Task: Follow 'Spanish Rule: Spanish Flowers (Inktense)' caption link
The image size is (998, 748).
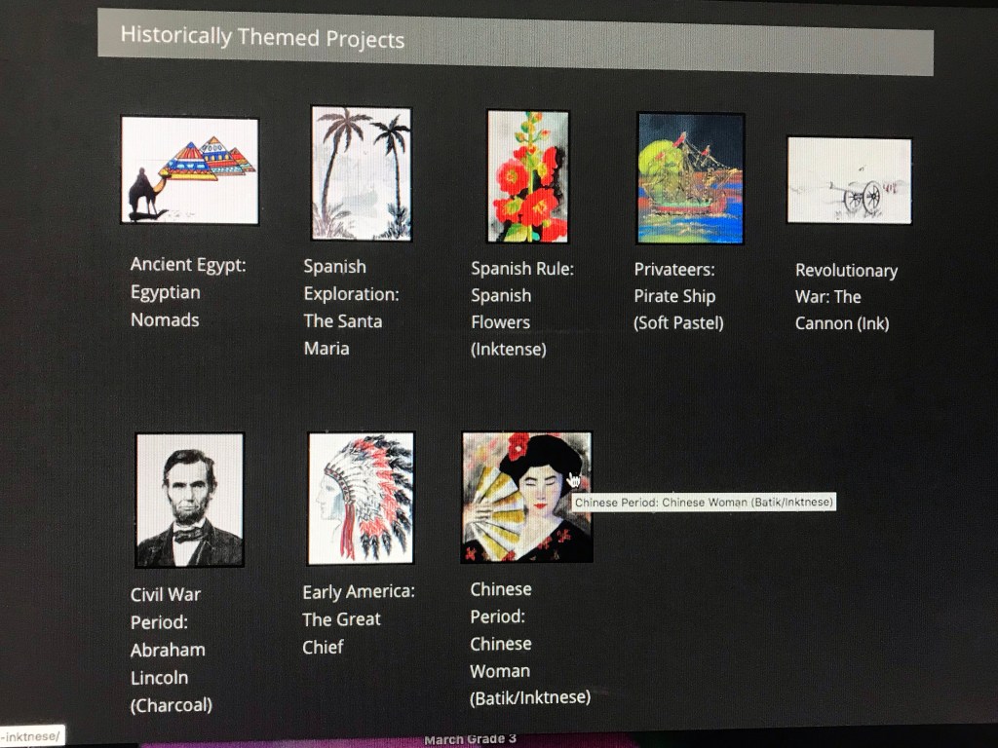Action: 521,309
